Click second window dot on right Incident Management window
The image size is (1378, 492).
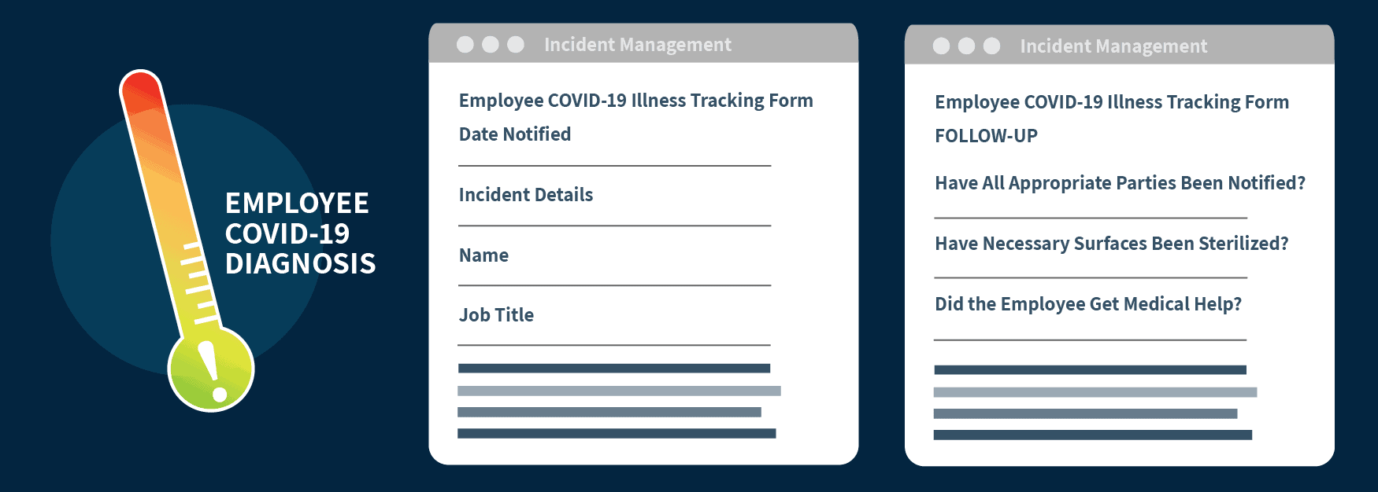pos(966,46)
